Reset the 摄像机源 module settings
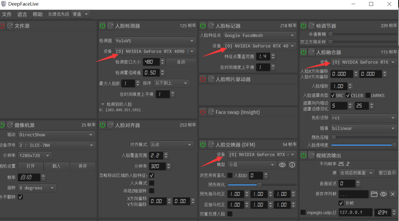 pyautogui.click(x=10, y=125)
